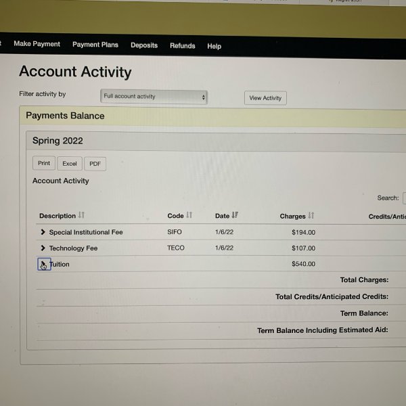Viewport: 406px width, 406px height.
Task: Click the Technology Fee description text
Action: [x=73, y=248]
